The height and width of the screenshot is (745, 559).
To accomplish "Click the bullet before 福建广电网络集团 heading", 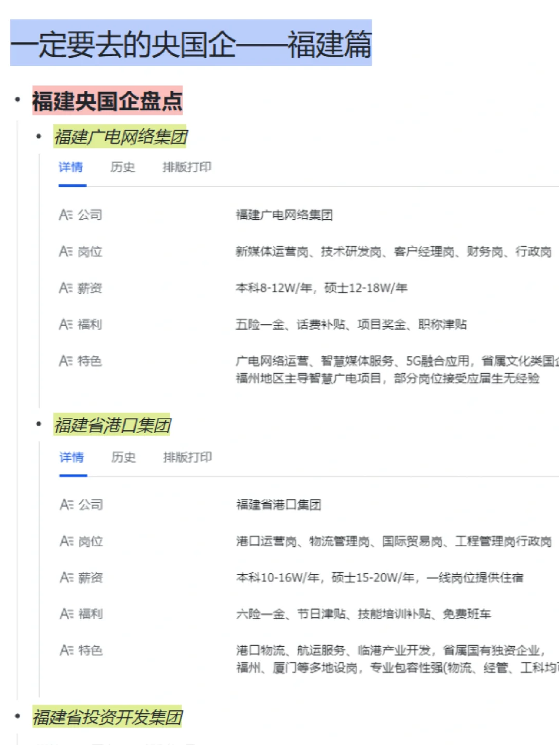I will [x=38, y=137].
